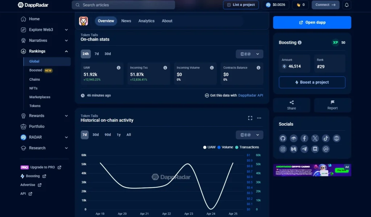Open Chains under Rankings
The image size is (371, 217).
[x=34, y=79]
